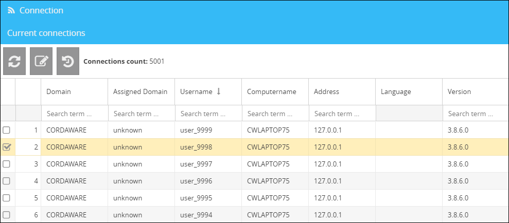
Task: Click the Username search term field
Action: (208, 114)
